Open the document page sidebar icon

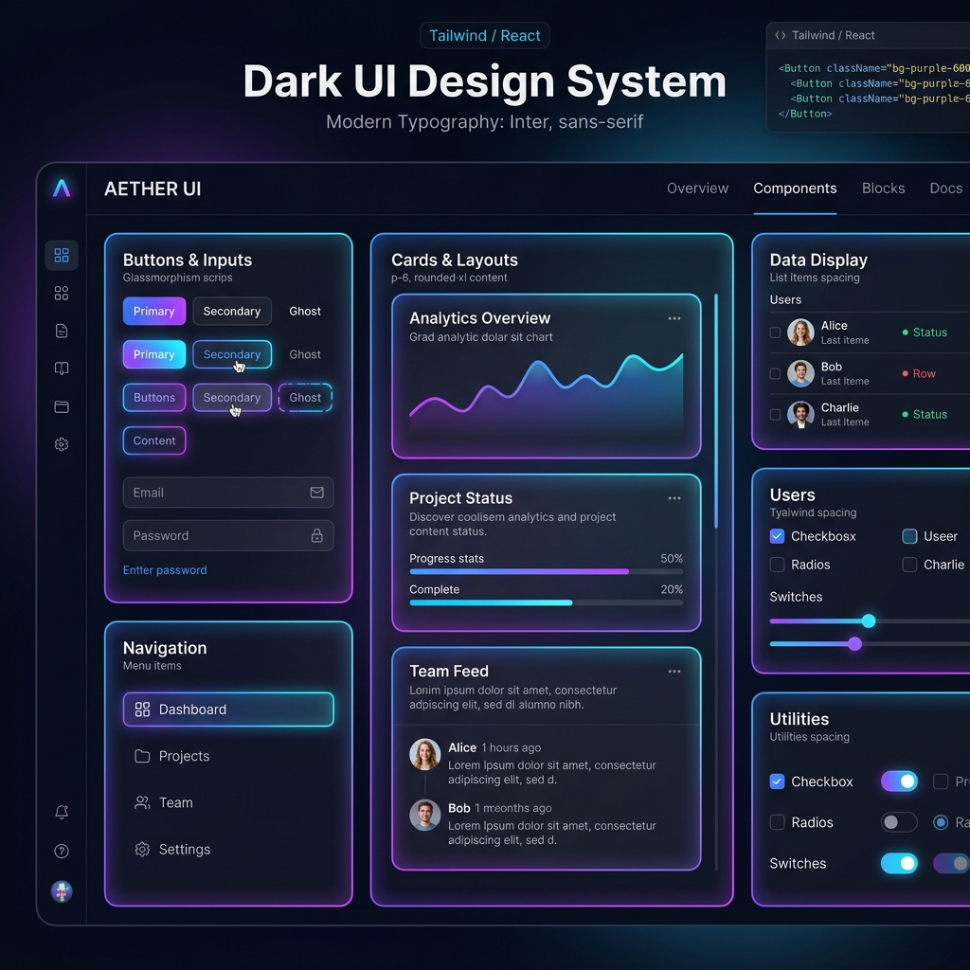tap(62, 331)
